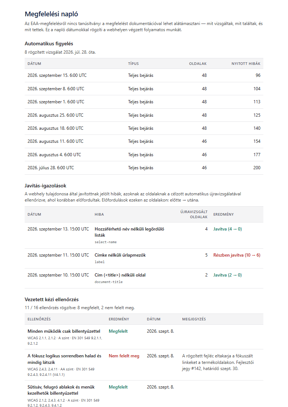The image size is (288, 407).
Task: Click the 'Címke nélküli űrlapmezők' issue title
Action: click(120, 255)
